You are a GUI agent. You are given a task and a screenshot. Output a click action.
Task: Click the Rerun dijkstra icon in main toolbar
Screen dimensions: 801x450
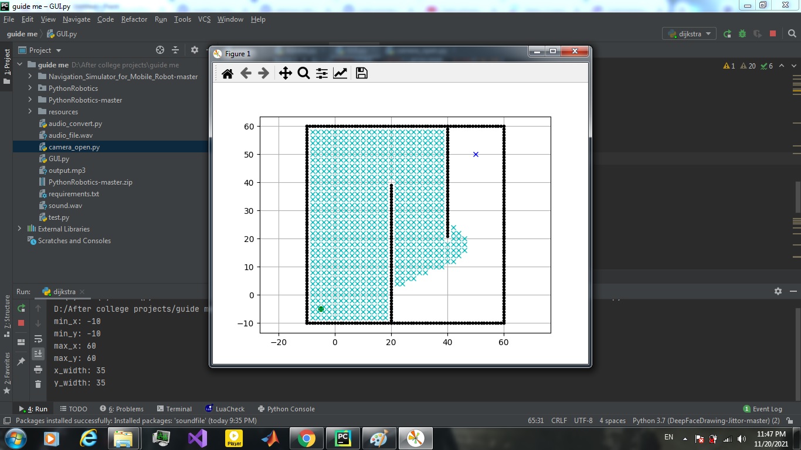(728, 34)
